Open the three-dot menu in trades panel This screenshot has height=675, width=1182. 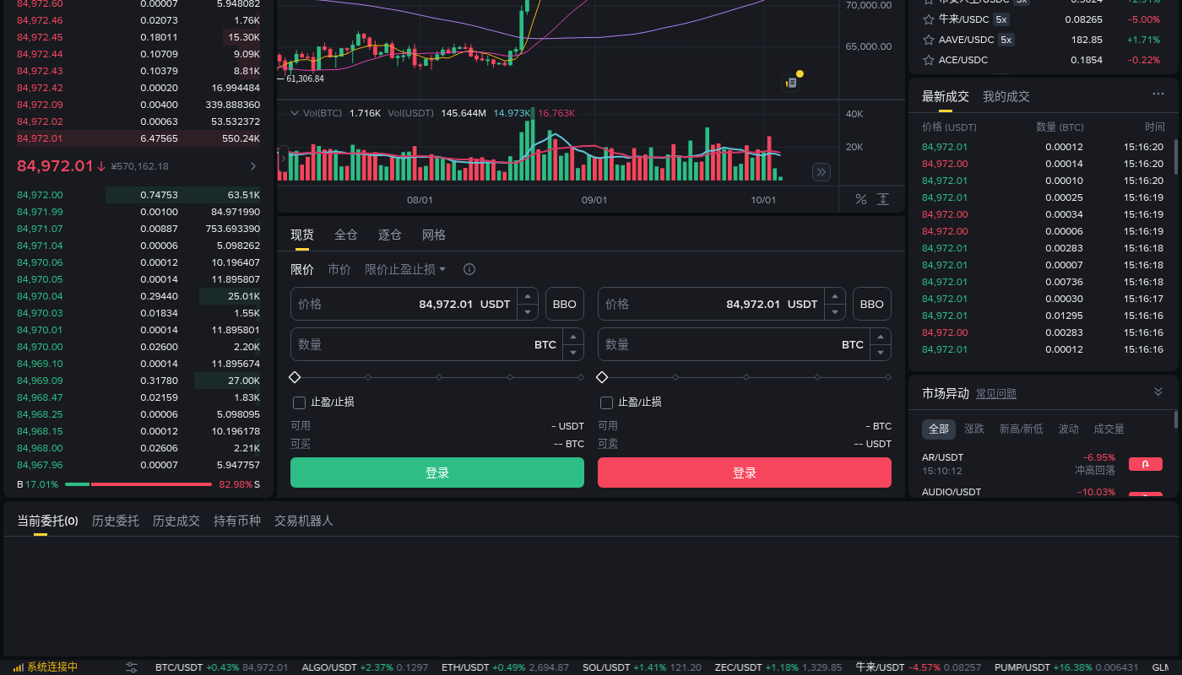(x=1158, y=94)
